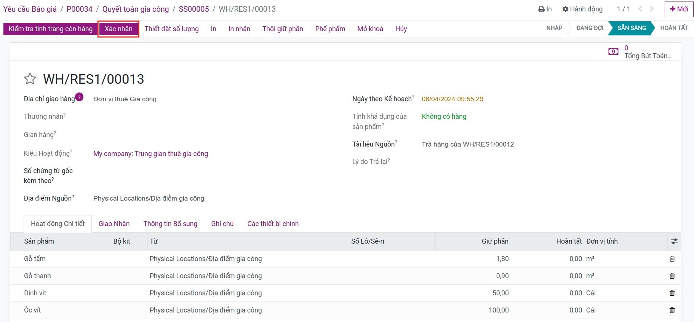The image size is (694, 322).
Task: Confirm the transfer with Xác nhận
Action: coord(118,29)
